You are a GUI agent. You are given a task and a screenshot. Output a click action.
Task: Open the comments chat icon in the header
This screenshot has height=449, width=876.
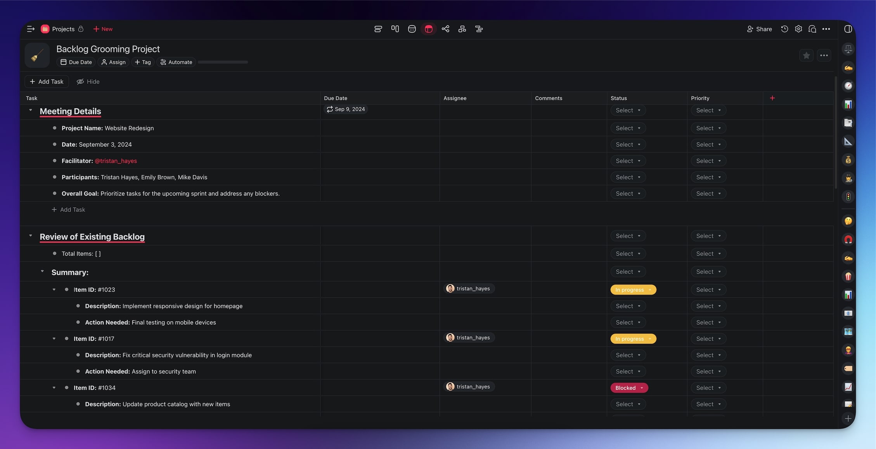[x=812, y=29]
